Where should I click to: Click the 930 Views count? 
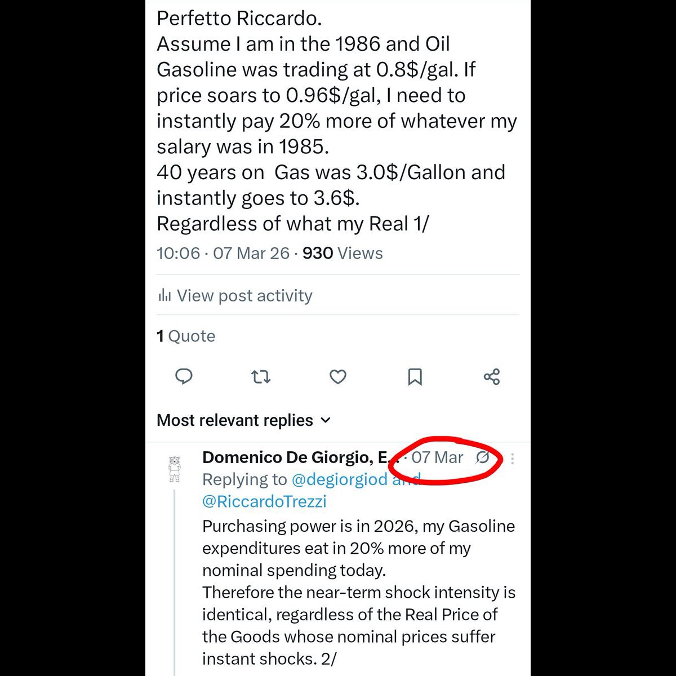(x=343, y=253)
